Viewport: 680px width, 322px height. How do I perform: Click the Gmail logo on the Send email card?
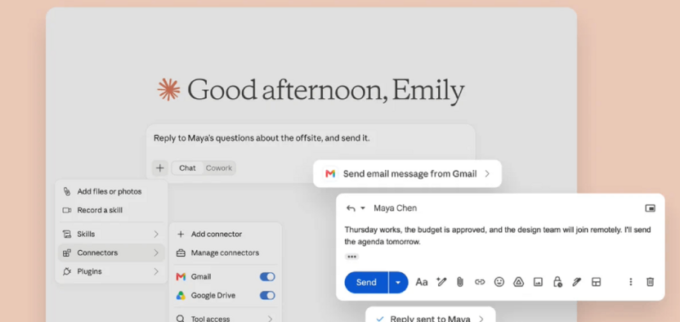[330, 174]
